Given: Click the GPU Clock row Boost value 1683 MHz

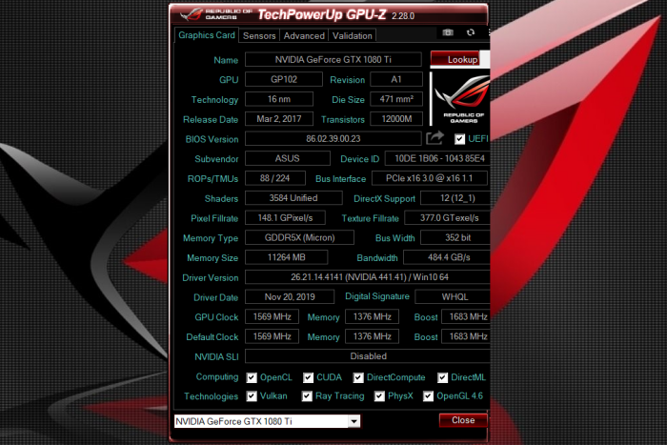Looking at the screenshot, I should (x=466, y=316).
